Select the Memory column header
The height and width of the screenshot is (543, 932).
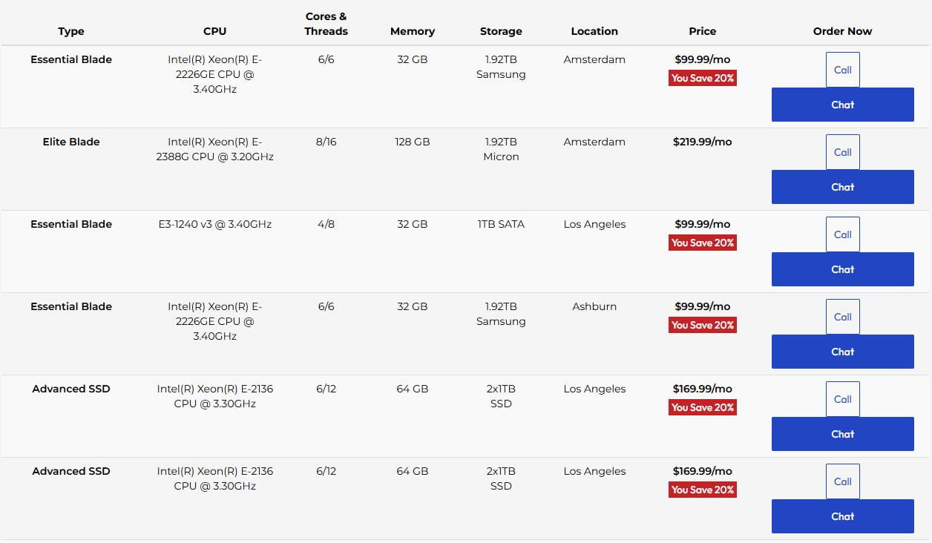(412, 31)
